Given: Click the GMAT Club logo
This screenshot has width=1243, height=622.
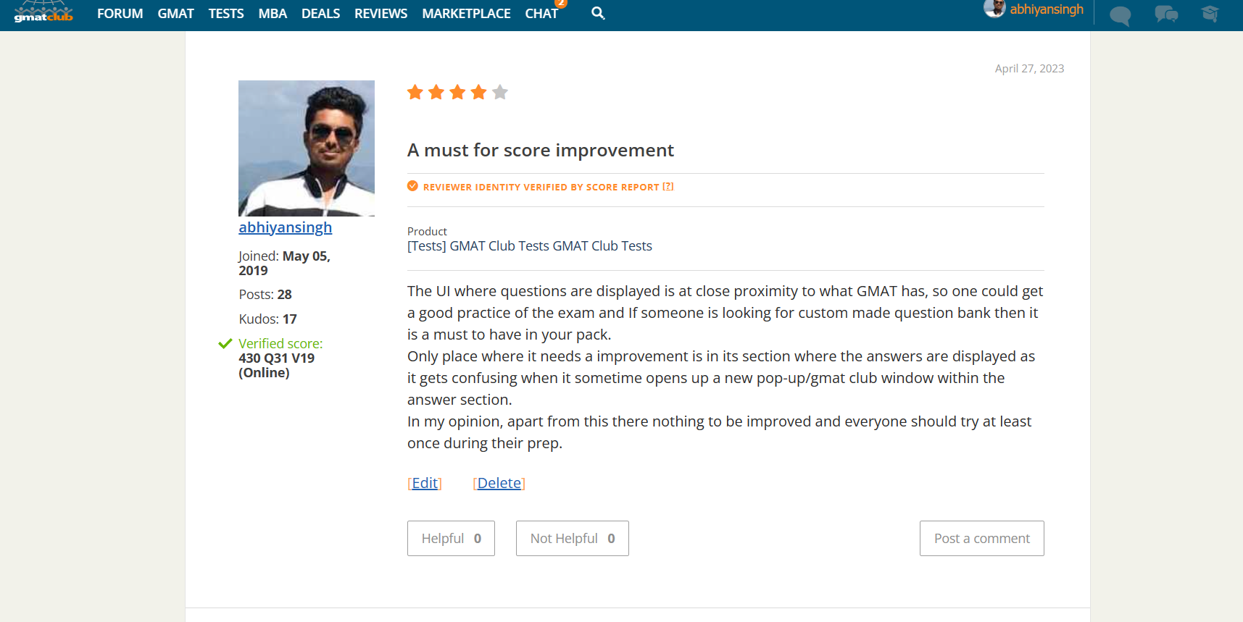Looking at the screenshot, I should (x=43, y=13).
